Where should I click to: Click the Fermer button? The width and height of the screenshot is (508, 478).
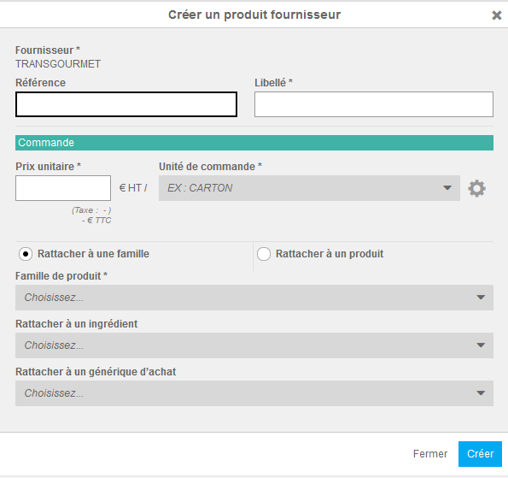pos(430,454)
